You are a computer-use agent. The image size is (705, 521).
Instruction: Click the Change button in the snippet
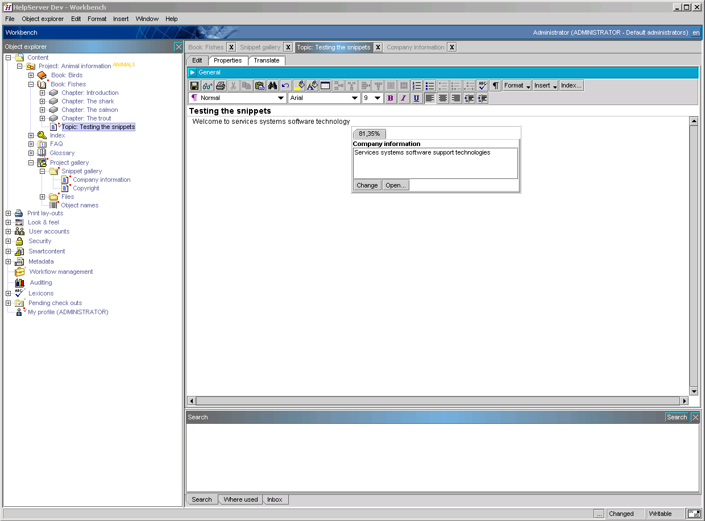point(367,185)
